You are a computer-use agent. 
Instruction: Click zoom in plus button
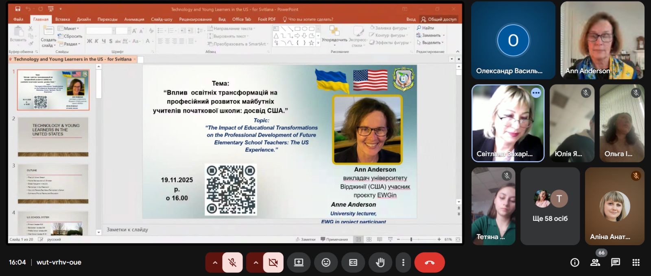439,239
